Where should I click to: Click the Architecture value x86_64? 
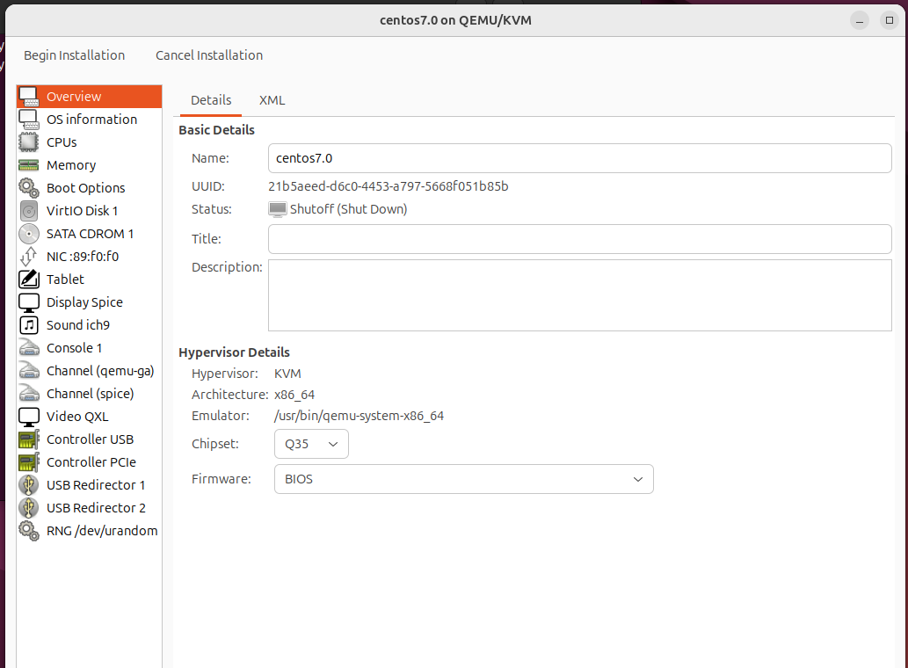click(x=294, y=395)
